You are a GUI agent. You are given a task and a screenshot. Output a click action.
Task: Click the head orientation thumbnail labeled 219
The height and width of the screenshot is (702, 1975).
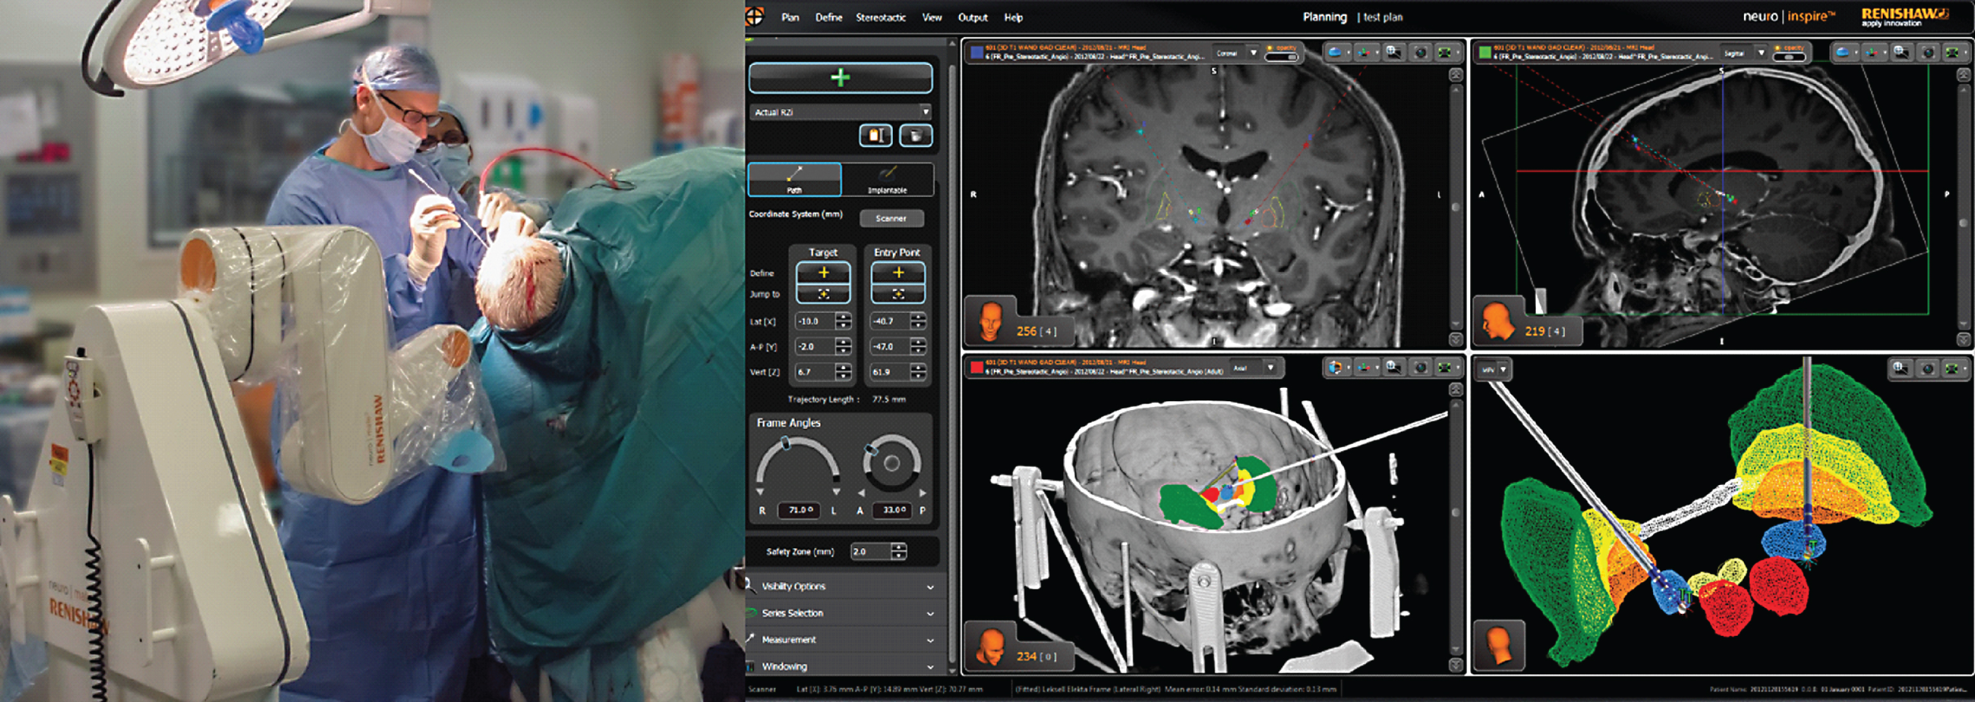pyautogui.click(x=1497, y=321)
